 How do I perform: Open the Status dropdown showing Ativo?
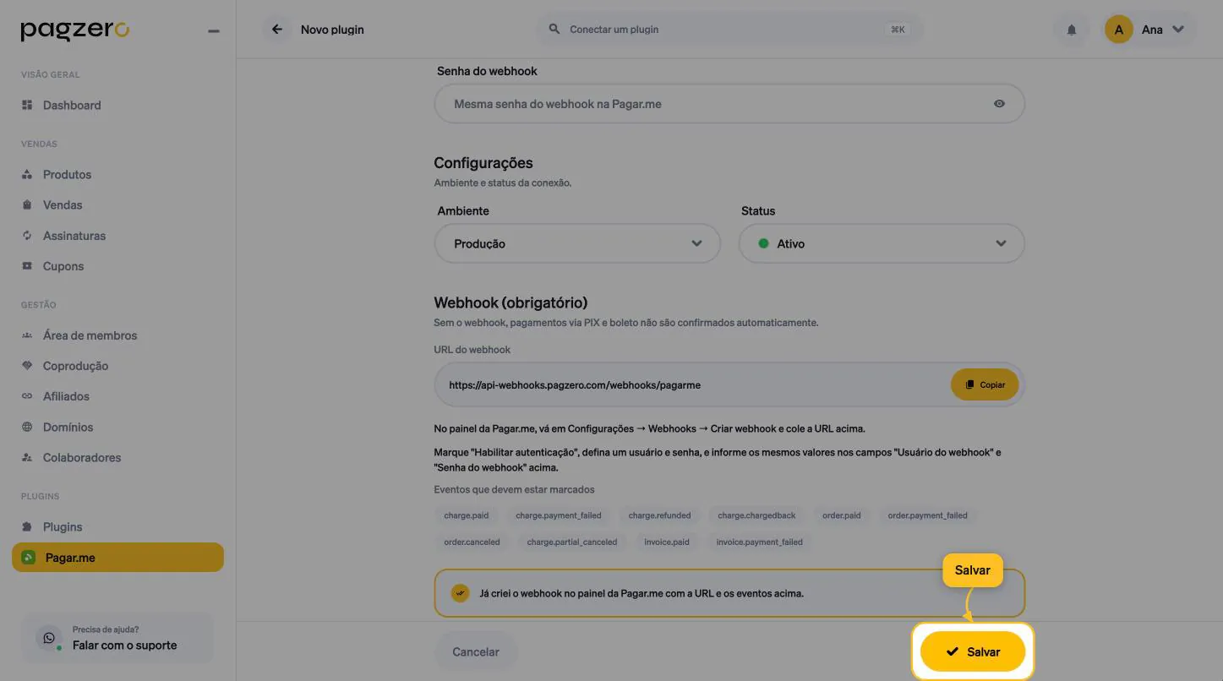(882, 243)
